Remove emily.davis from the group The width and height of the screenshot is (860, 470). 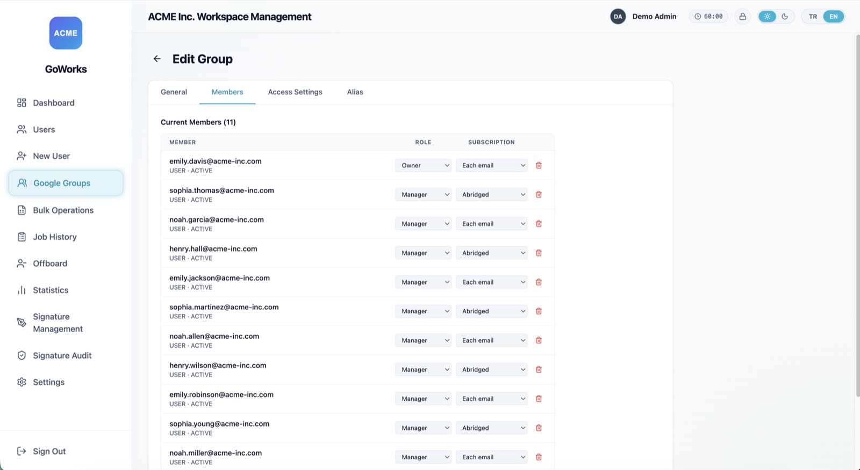[539, 165]
